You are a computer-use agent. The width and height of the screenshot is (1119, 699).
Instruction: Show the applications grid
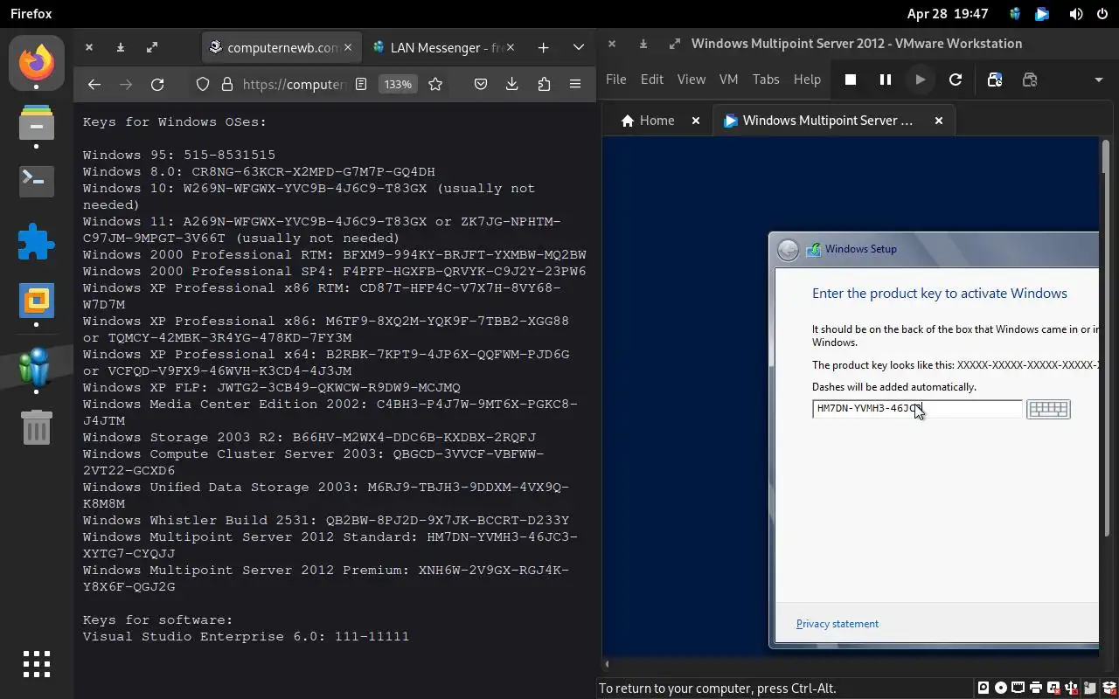click(37, 664)
